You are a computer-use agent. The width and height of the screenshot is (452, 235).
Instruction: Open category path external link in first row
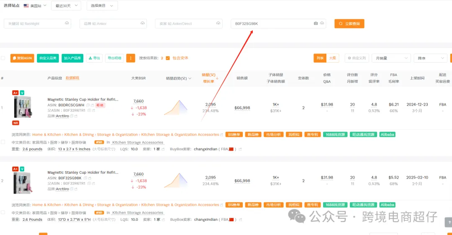(x=221, y=135)
